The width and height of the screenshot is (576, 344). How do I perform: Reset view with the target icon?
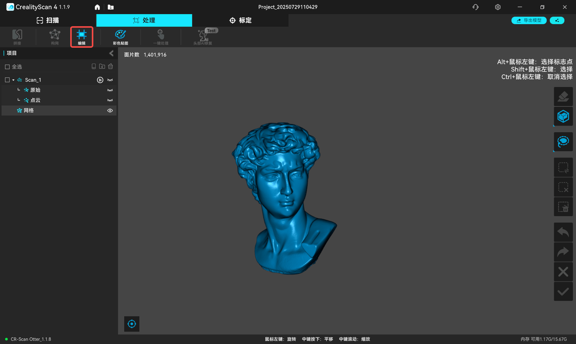pyautogui.click(x=132, y=324)
